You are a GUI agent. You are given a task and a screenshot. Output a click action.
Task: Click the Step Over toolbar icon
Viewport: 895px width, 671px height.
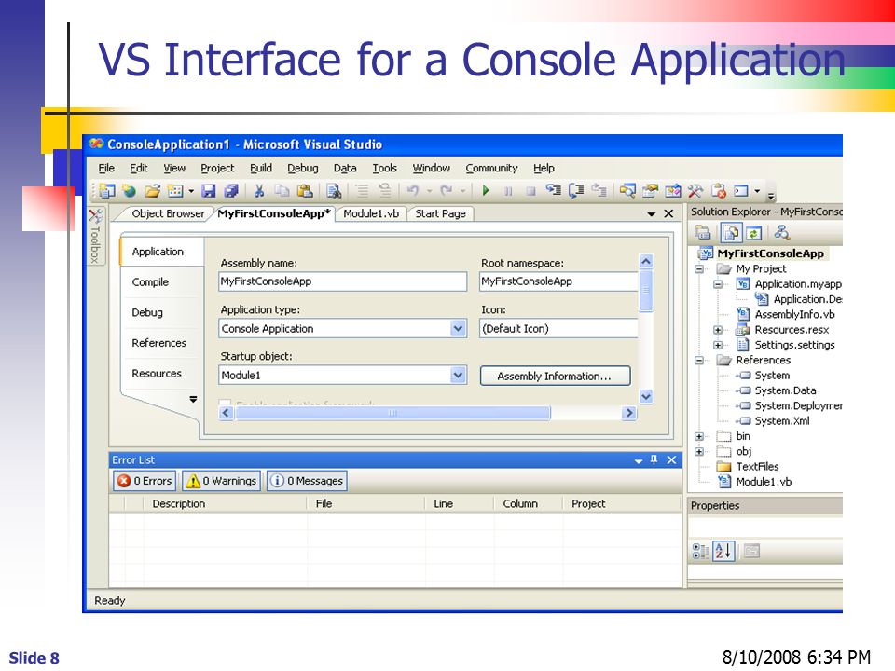(x=576, y=190)
